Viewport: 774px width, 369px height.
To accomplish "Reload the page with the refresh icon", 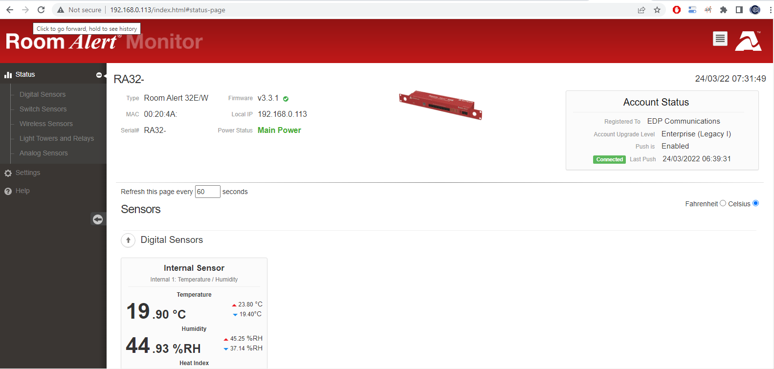I will [x=41, y=10].
